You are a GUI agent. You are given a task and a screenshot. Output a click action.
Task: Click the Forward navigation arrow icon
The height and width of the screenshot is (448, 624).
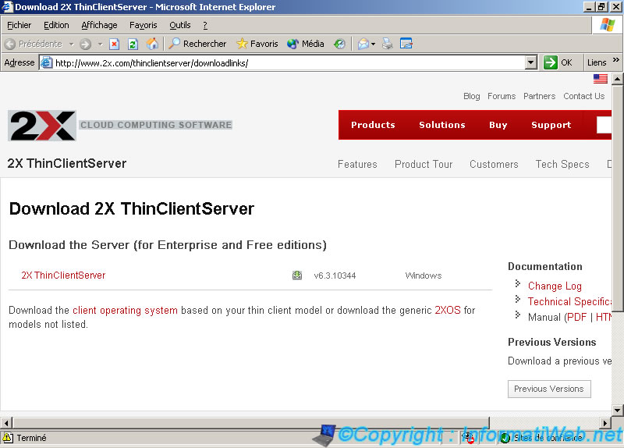coord(86,44)
